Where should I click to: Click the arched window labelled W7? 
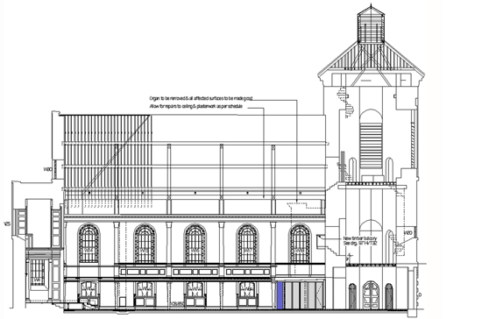pos(247,244)
